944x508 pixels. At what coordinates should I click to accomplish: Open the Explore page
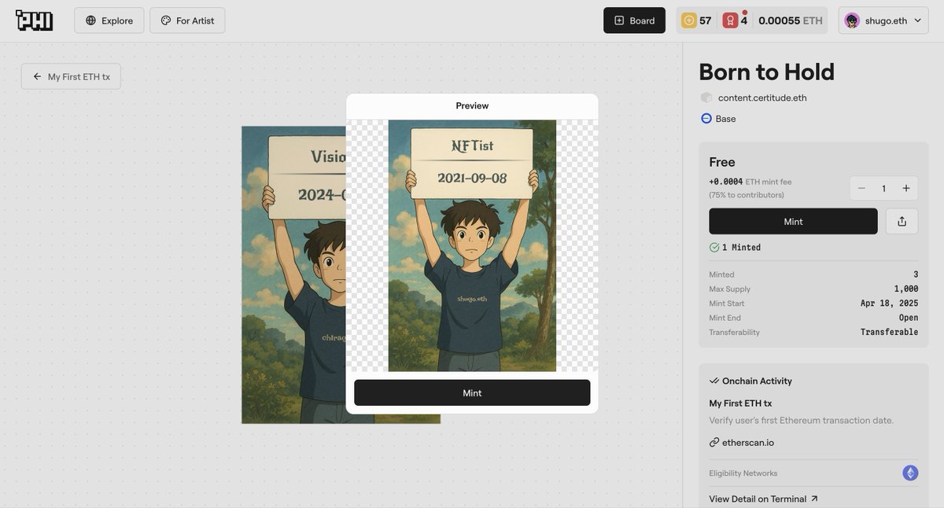click(109, 20)
